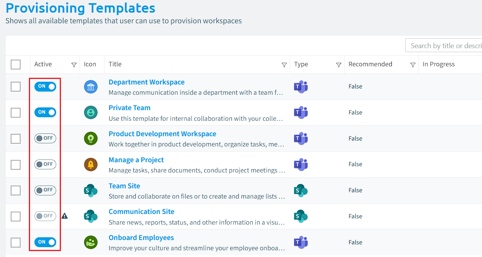Open the Active column filter
This screenshot has width=482, height=257.
[74, 65]
